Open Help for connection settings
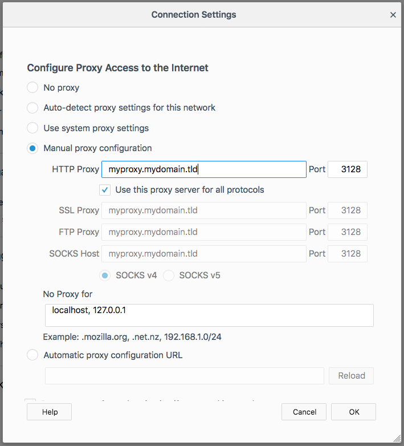Viewport: 404px width, 446px height. click(x=49, y=412)
